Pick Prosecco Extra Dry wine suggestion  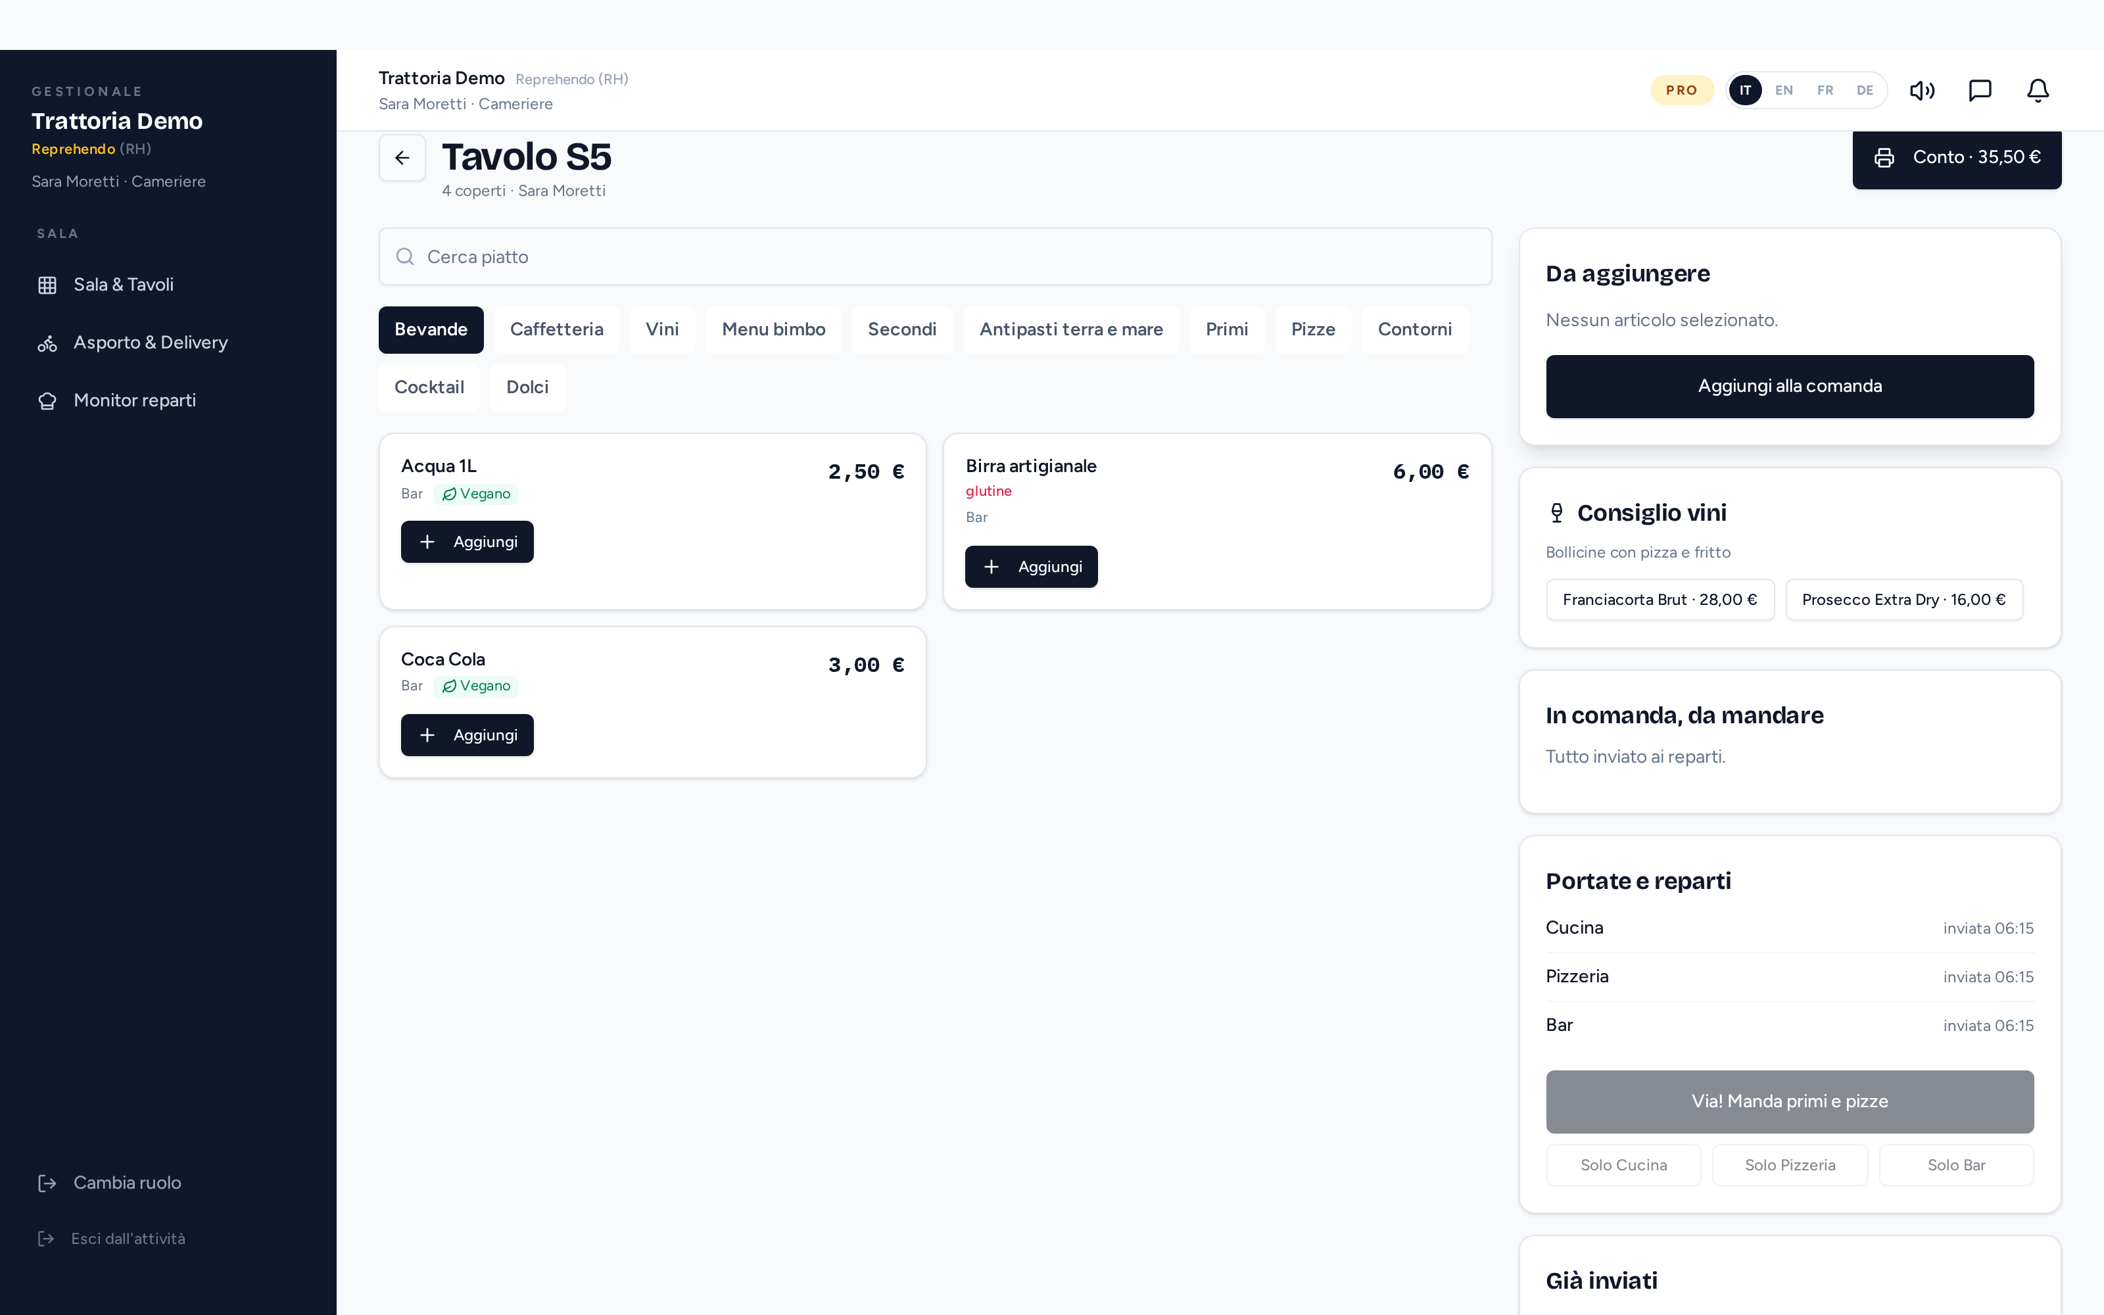(1904, 600)
